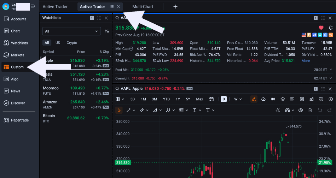Select the US watchlist filter tab

click(58, 43)
